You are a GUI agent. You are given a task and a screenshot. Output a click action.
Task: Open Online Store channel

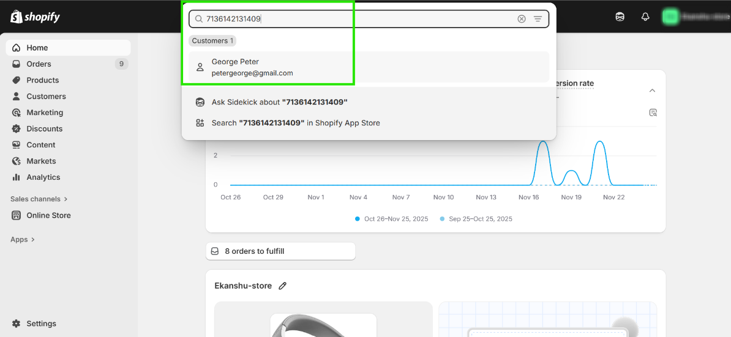click(68, 215)
